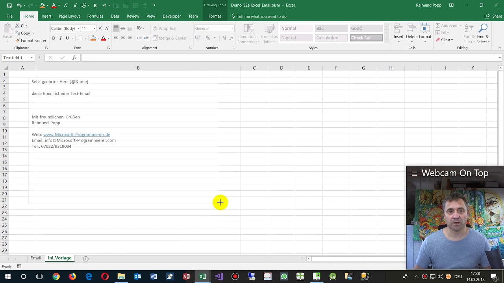
Task: Insert function using fx button
Action: pos(74,58)
